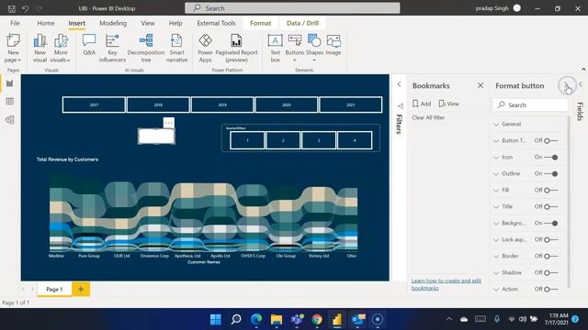Select the Clear All filter bookmark
Screen dimensions: 588x330
click(428, 117)
